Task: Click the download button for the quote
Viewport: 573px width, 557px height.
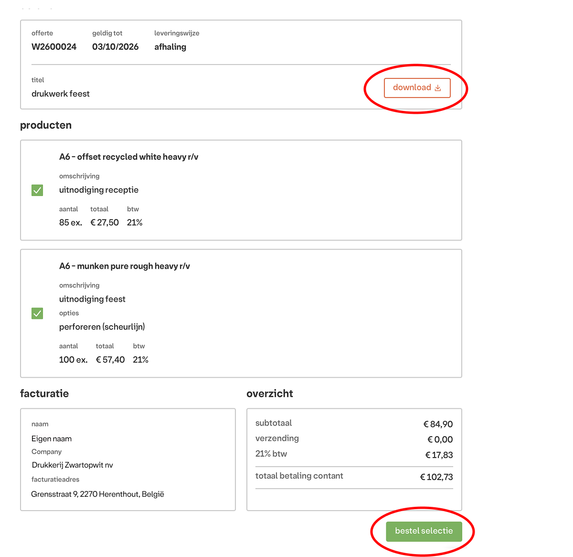Action: click(x=417, y=88)
